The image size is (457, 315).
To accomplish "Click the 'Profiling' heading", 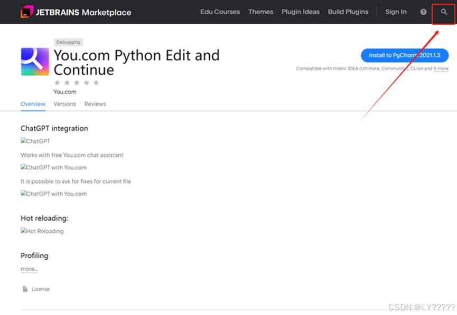I will (34, 255).
